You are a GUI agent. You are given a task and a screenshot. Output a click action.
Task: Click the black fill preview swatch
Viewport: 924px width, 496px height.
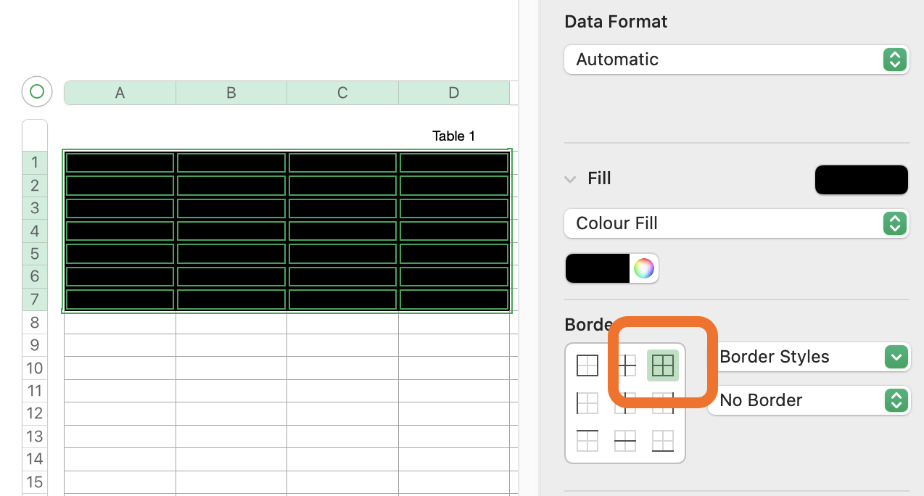[861, 180]
